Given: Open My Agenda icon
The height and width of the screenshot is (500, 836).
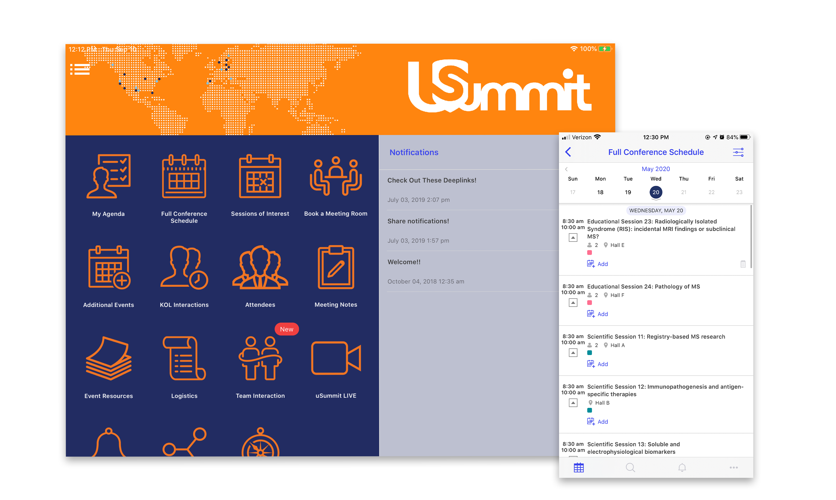Looking at the screenshot, I should click(109, 176).
